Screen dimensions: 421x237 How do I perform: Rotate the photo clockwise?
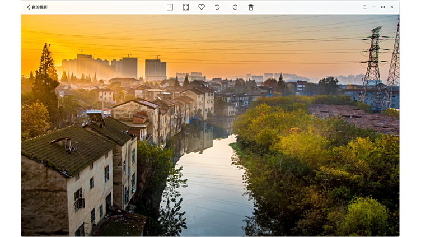click(x=235, y=7)
